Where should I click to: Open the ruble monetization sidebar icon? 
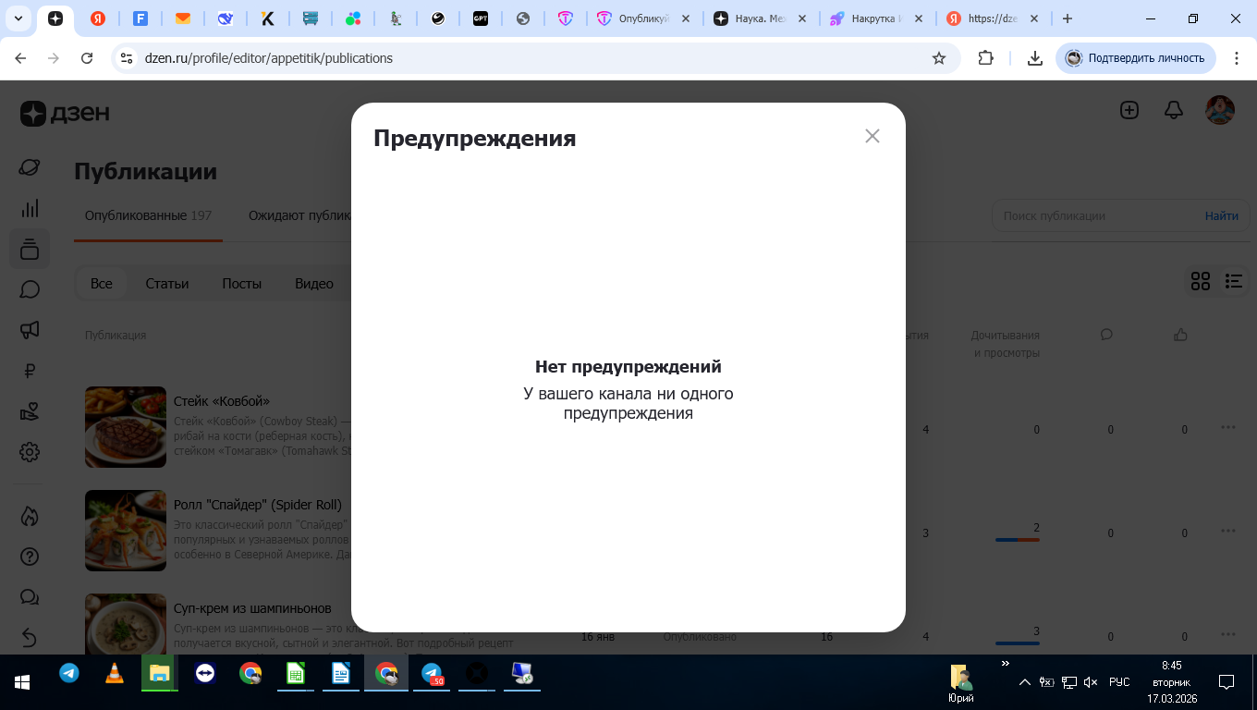click(x=30, y=371)
